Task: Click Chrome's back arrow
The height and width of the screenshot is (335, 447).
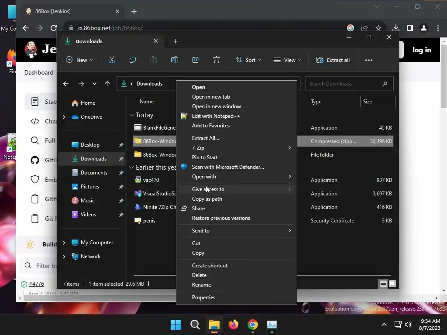Action: (x=26, y=28)
